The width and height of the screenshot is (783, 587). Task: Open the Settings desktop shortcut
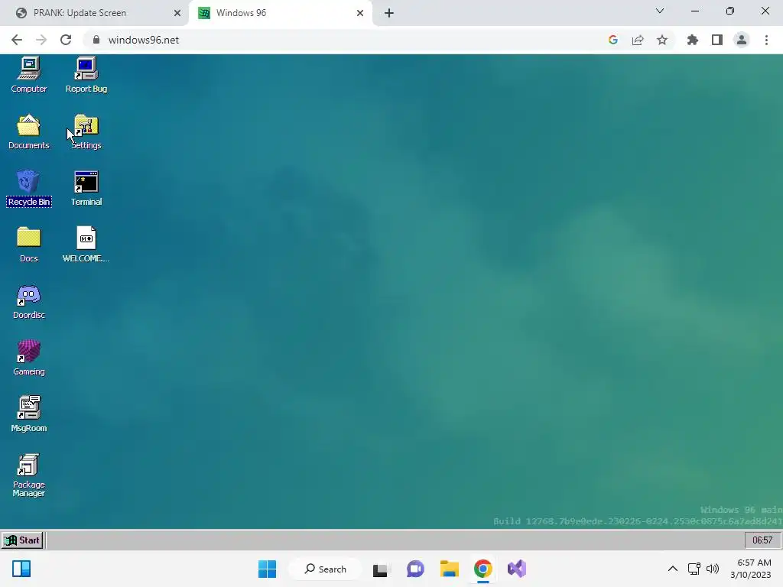click(86, 131)
